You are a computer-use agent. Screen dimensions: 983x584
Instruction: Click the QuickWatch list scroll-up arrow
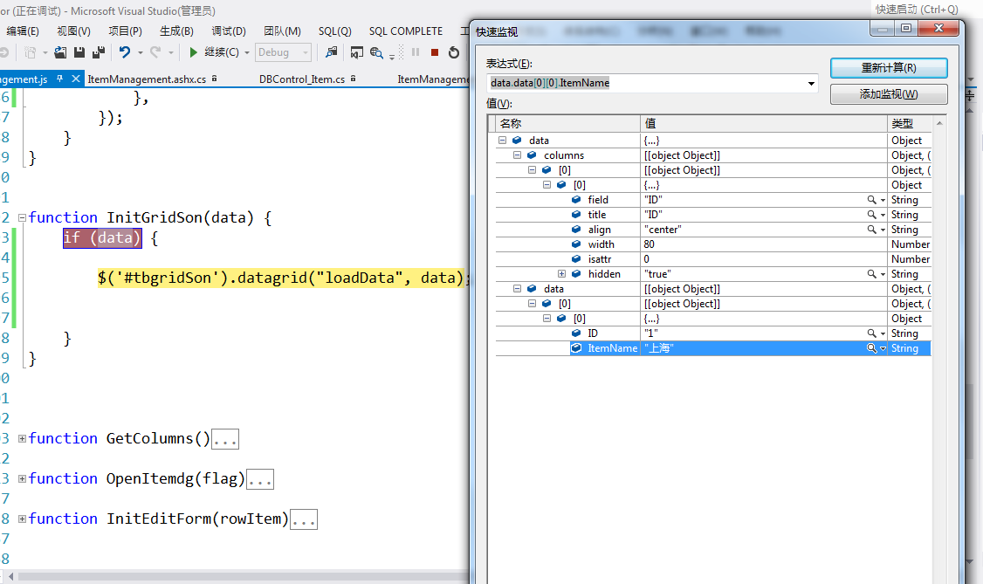point(939,123)
